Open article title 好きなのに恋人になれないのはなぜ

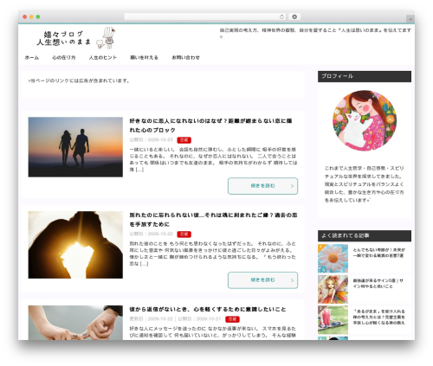210,125
